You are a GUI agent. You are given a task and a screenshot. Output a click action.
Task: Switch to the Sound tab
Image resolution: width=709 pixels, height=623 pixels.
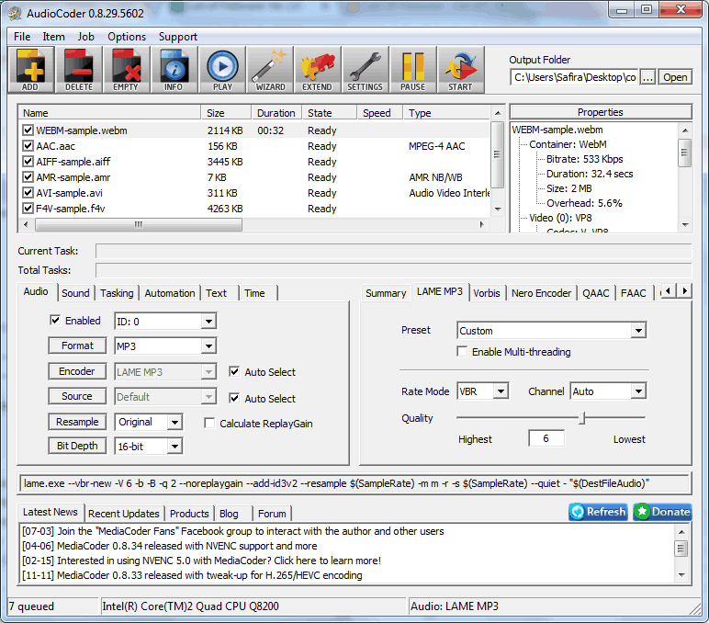75,293
